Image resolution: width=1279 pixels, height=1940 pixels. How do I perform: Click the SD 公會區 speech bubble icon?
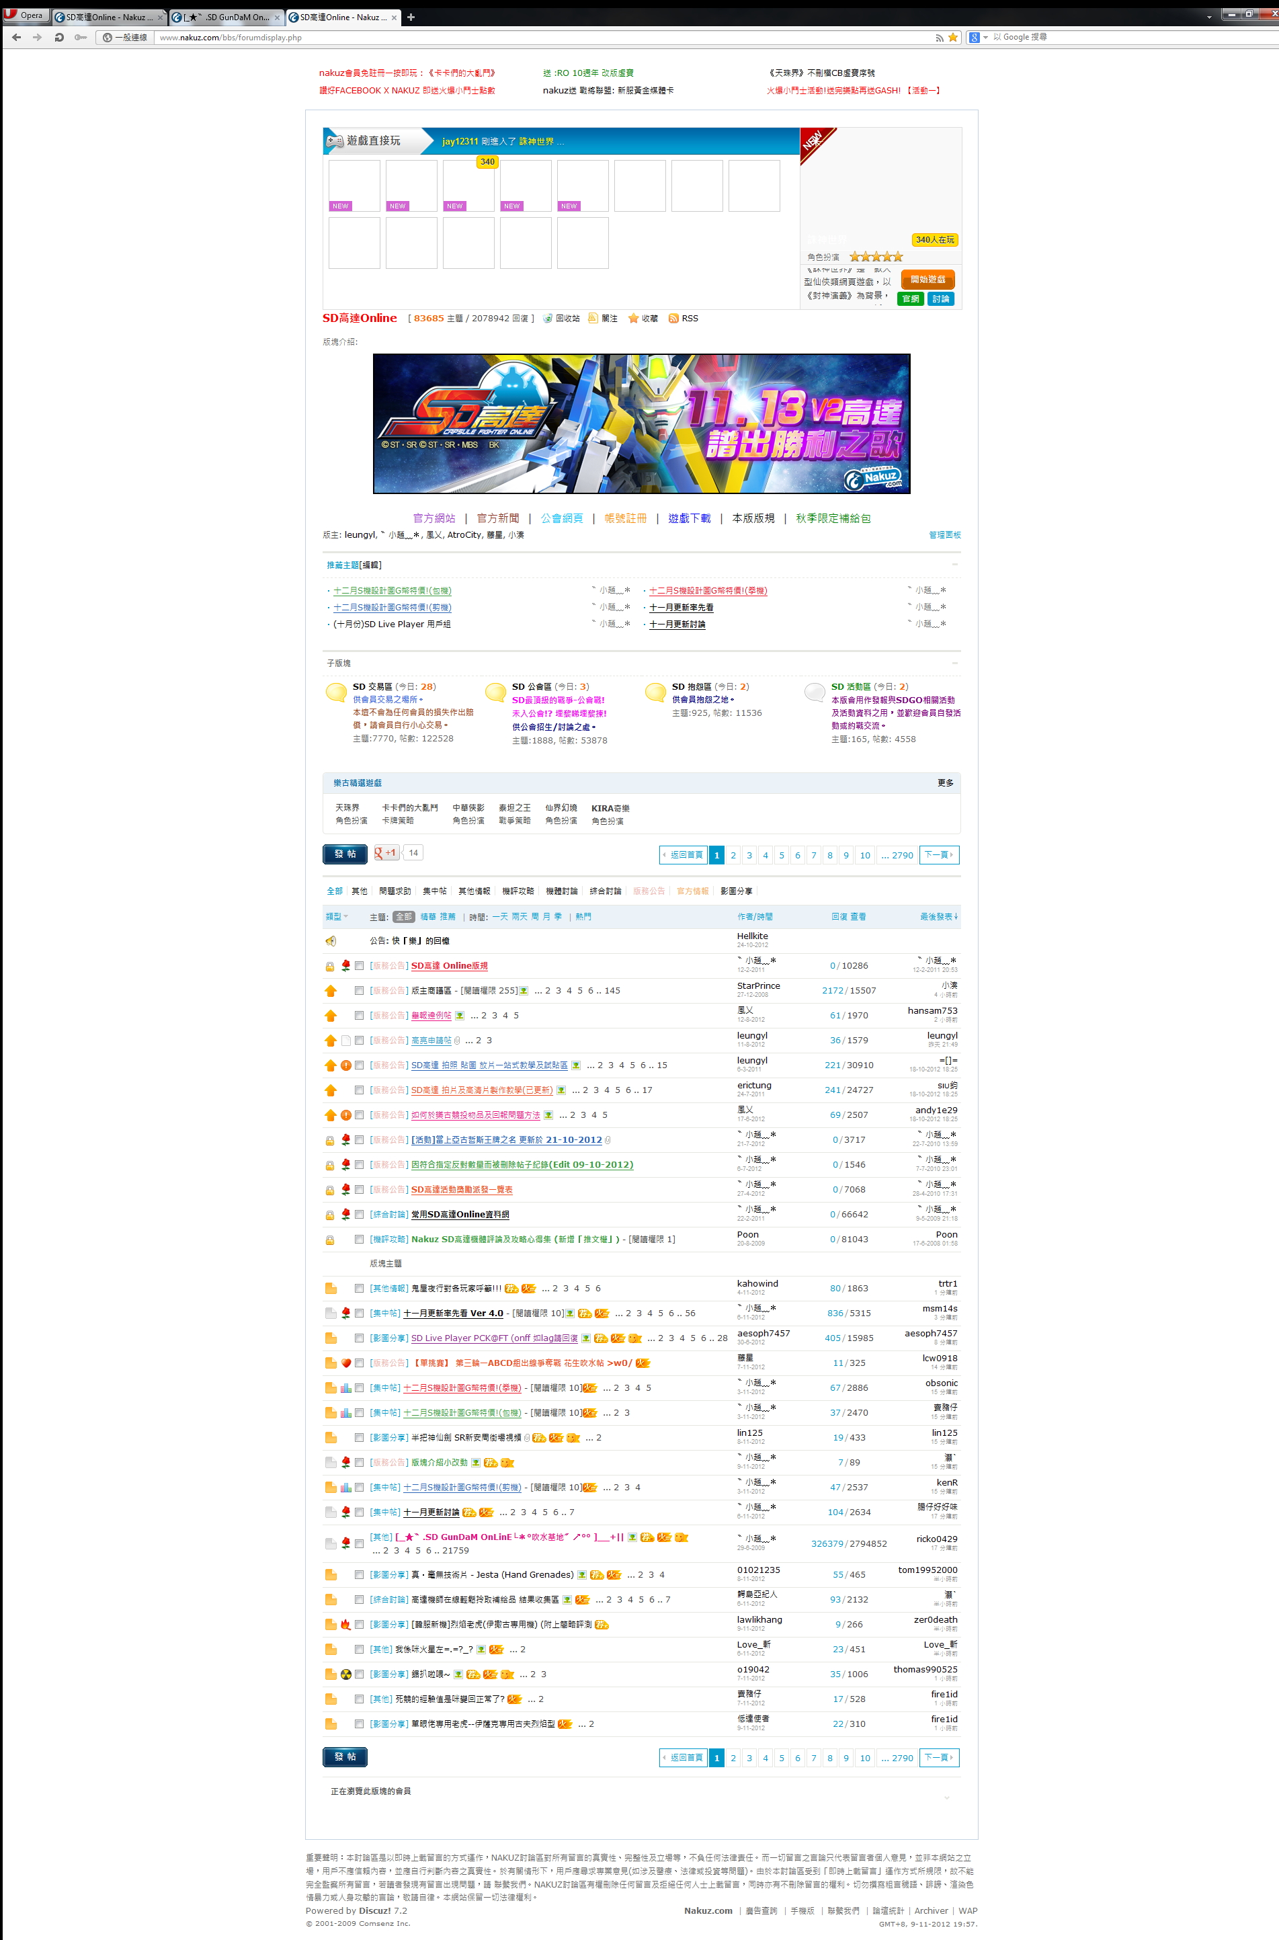pos(495,692)
